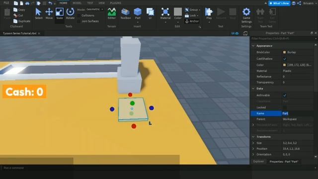This screenshot has height=179, width=318.
Task: Click the share icon near username
Action: pyautogui.click(x=299, y=3)
